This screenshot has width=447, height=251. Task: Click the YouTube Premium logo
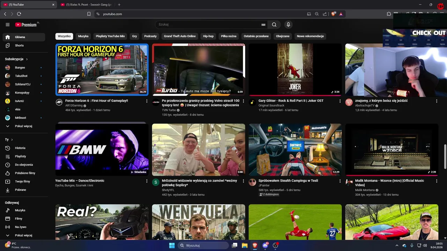tap(27, 24)
